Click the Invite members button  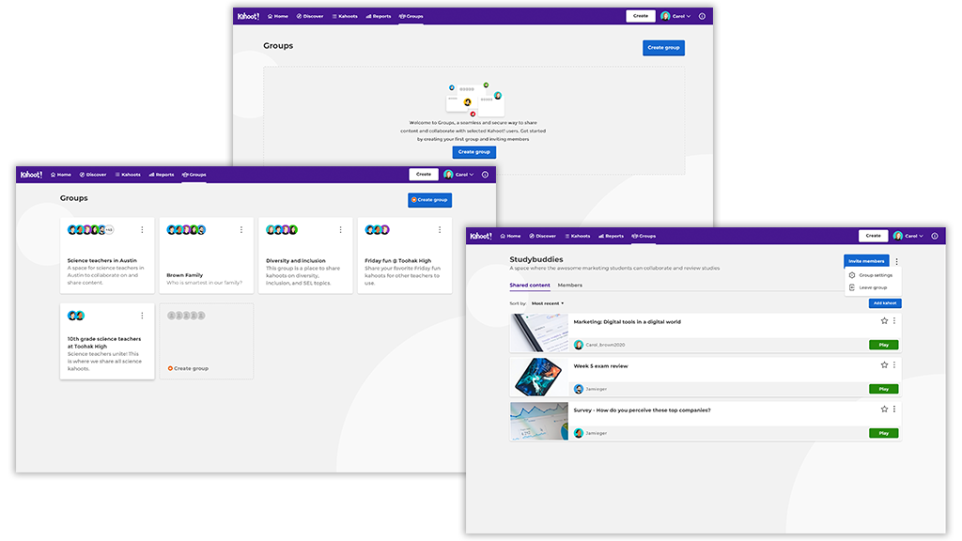(x=866, y=261)
